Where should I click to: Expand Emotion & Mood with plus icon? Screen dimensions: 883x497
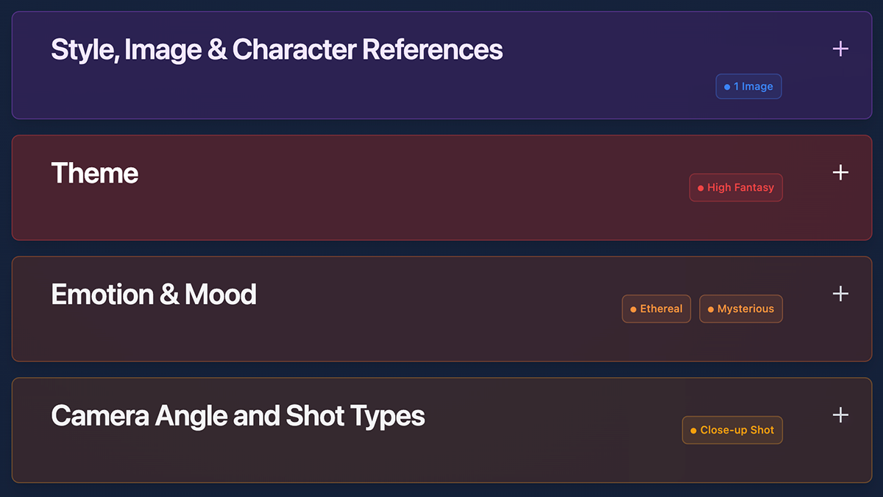point(840,294)
